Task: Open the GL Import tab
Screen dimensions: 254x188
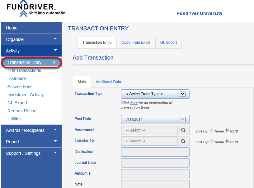Action: (168, 43)
